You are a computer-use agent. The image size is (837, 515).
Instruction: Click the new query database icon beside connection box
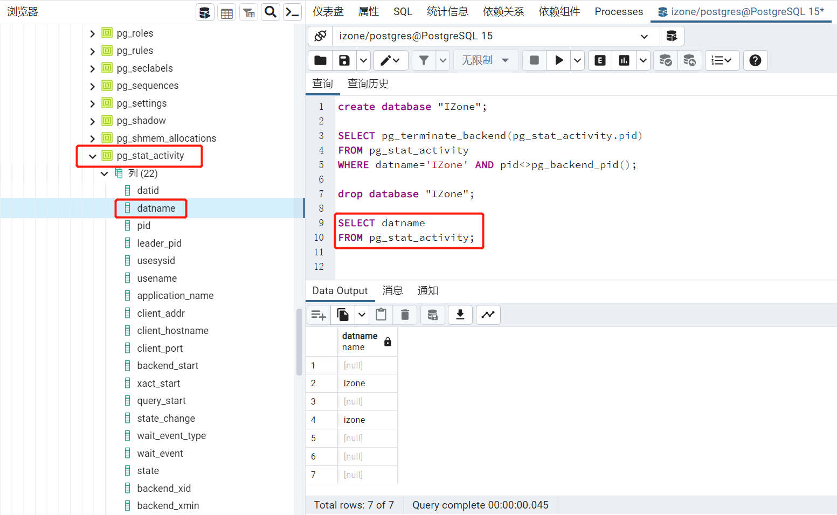pos(672,36)
